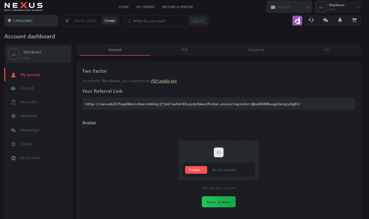Click the Change mode button
Viewport: 369px width, 219px height.
(110, 21)
